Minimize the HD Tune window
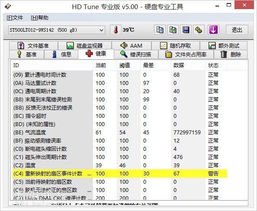The image size is (257, 211). 217,6
